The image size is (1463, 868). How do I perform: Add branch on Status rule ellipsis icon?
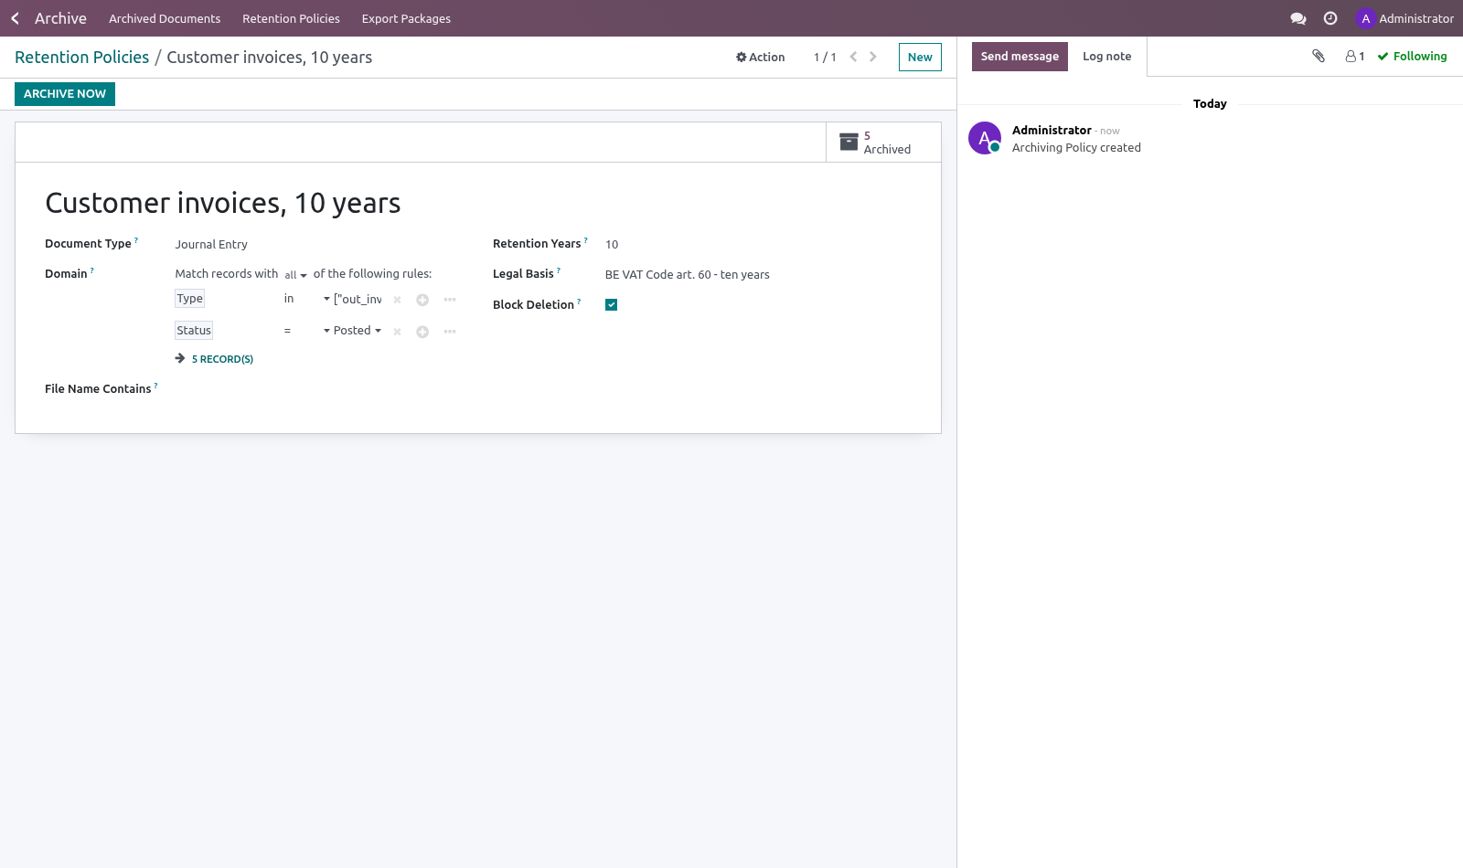coord(450,332)
